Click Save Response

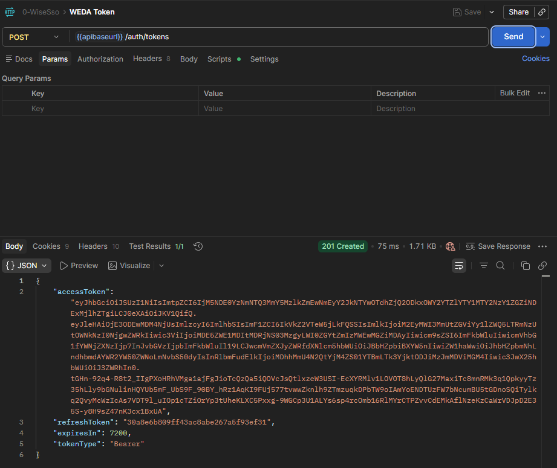[498, 246]
